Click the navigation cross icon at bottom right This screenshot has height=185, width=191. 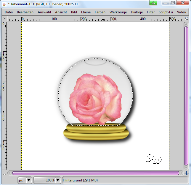point(187,173)
